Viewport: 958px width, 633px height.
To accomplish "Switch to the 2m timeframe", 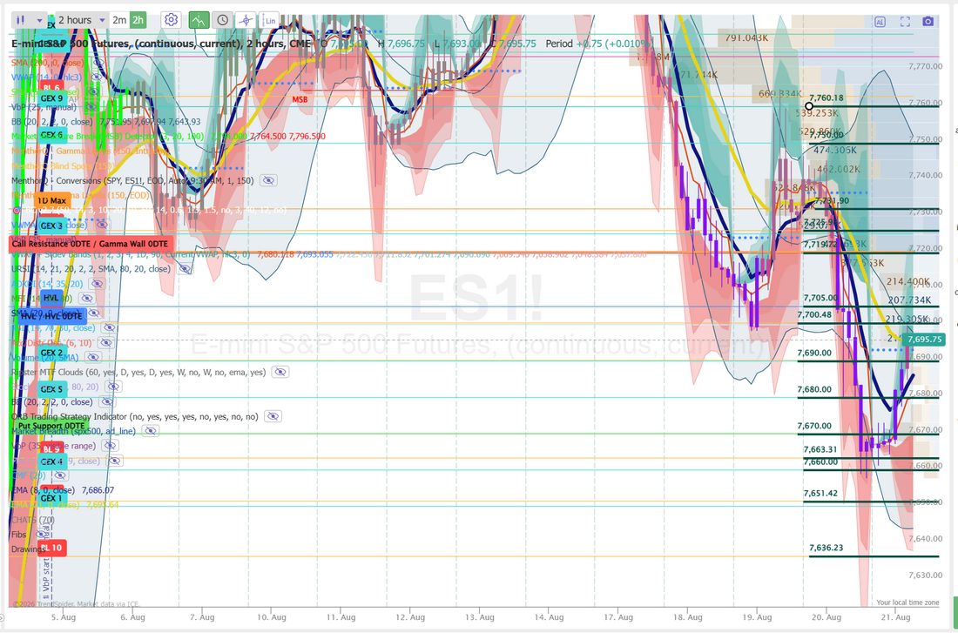I will coord(120,20).
